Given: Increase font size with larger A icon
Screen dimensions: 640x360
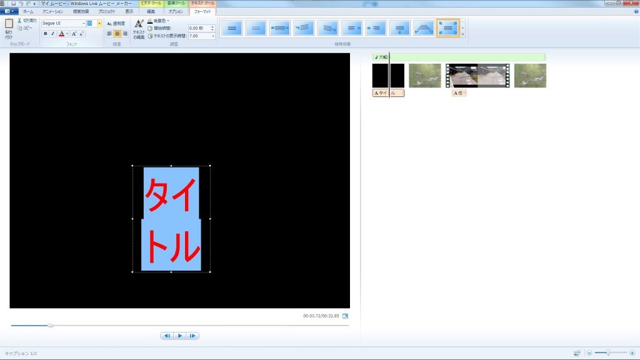Looking at the screenshot, I should click(x=74, y=34).
